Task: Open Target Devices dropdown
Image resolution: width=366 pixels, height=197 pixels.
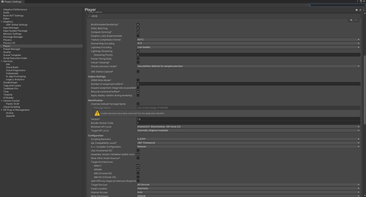Action: [x=248, y=185]
